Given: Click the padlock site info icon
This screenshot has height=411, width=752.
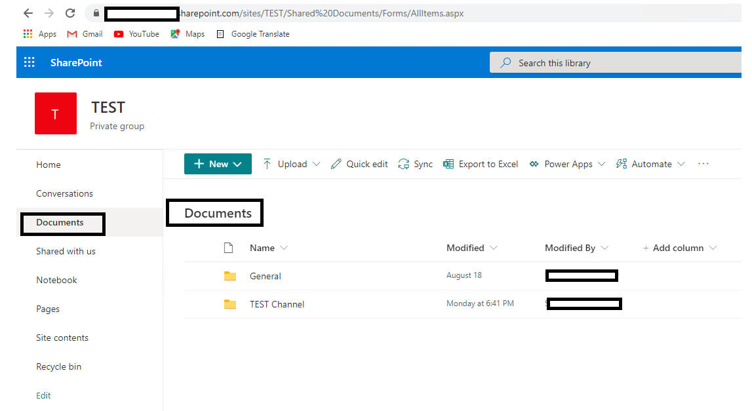Looking at the screenshot, I should [96, 13].
